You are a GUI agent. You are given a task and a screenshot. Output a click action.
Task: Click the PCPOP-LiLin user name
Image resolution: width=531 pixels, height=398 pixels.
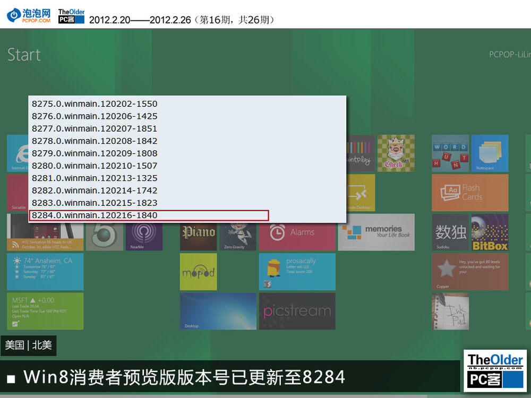pyautogui.click(x=510, y=55)
